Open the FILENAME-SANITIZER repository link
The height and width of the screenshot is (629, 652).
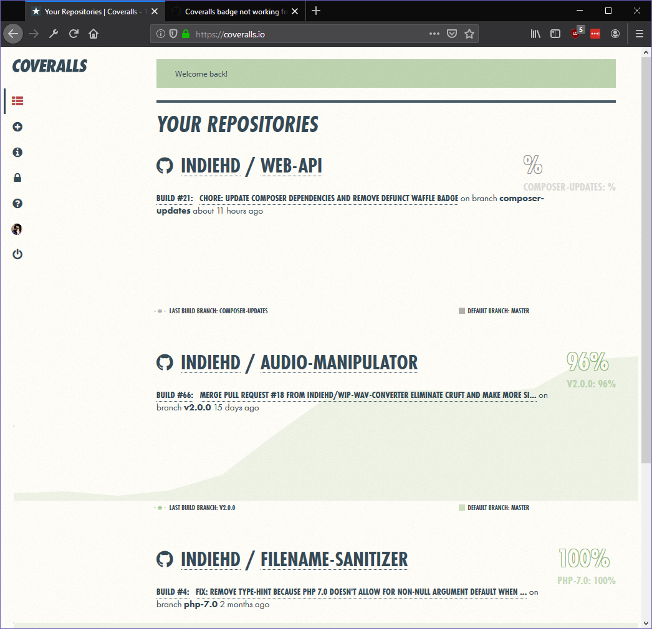(334, 560)
